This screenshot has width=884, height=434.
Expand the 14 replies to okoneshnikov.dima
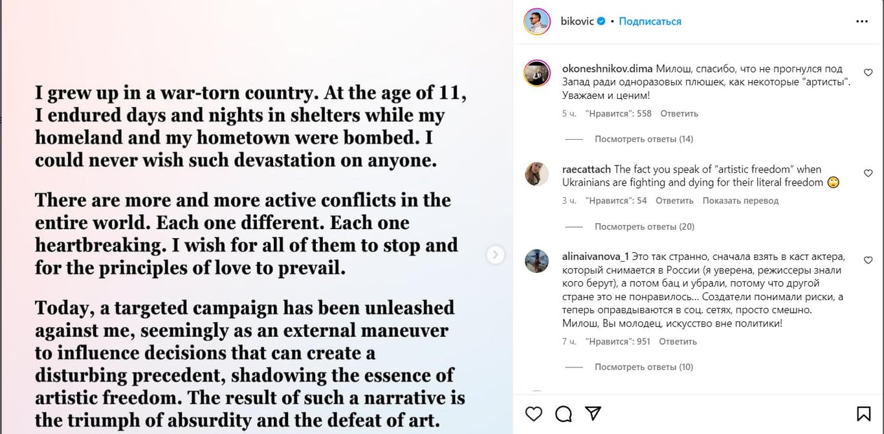643,139
